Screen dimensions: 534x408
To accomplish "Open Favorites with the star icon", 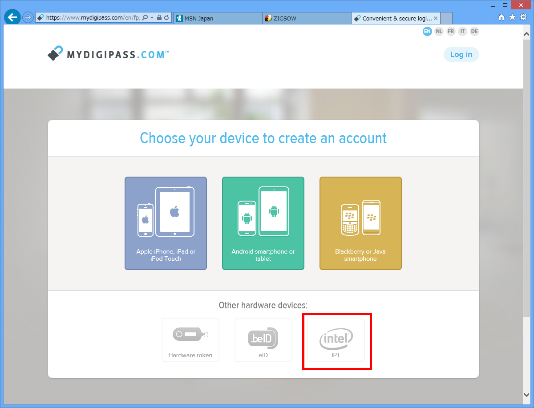I will pos(512,17).
